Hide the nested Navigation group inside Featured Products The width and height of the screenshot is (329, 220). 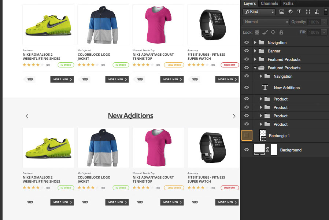[x=247, y=76]
